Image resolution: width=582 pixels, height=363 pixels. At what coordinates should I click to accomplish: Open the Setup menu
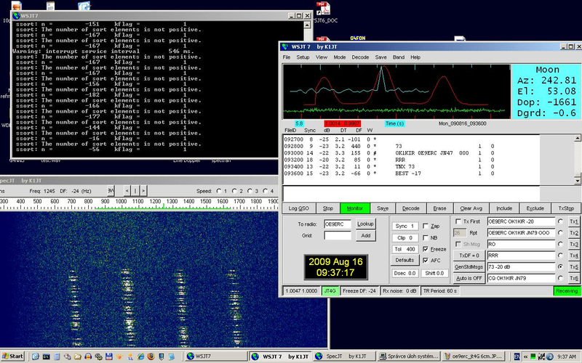pyautogui.click(x=303, y=57)
